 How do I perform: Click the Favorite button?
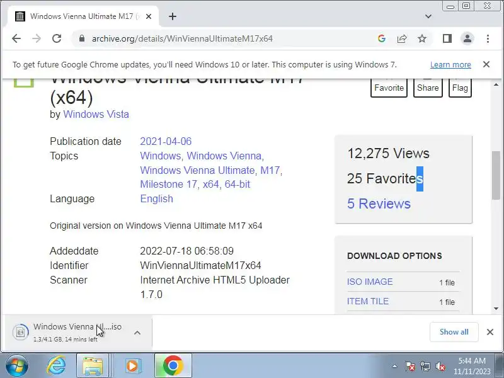[389, 88]
